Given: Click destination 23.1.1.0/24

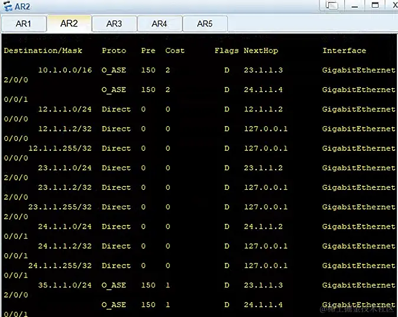Looking at the screenshot, I should 65,168.
